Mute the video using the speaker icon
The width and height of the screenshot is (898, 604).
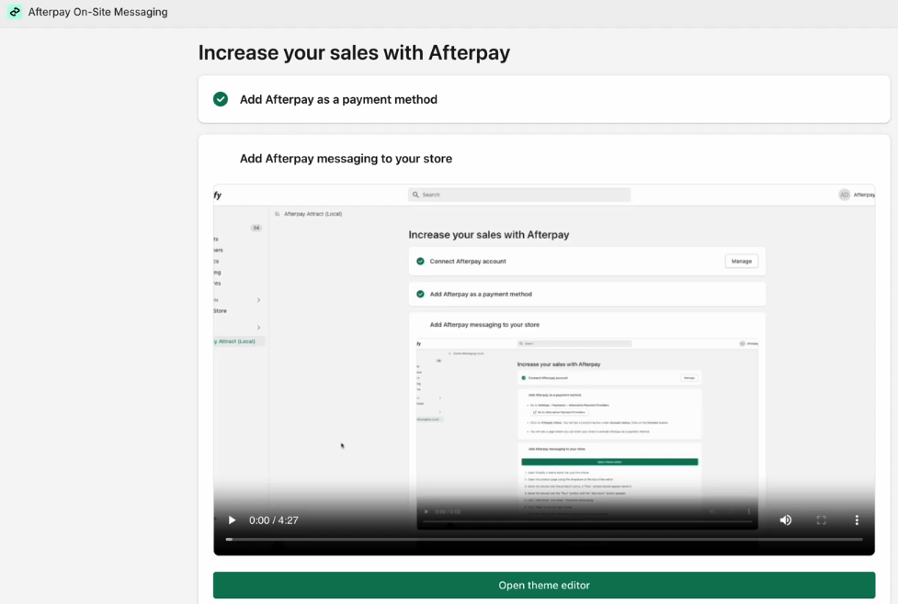click(786, 520)
